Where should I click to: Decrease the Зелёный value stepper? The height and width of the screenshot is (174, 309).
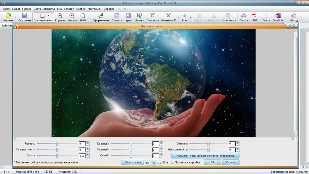[161, 151]
